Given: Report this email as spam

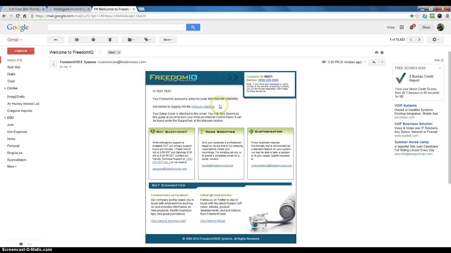Looking at the screenshot, I should click(x=93, y=40).
